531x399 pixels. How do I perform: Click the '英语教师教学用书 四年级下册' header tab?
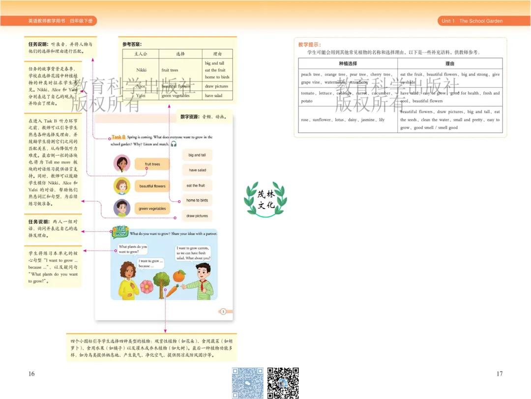coord(48,21)
